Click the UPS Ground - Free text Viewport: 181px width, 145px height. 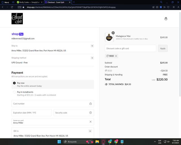click(x=20, y=63)
